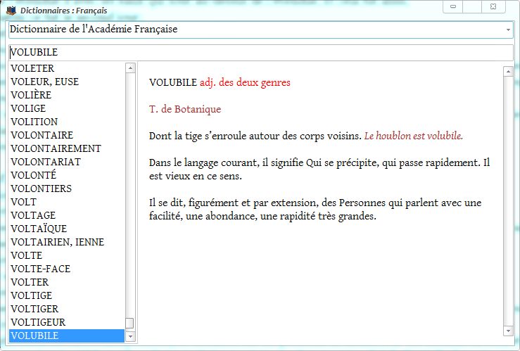Select VOLTAÏQUE in the word list

[x=67, y=229]
